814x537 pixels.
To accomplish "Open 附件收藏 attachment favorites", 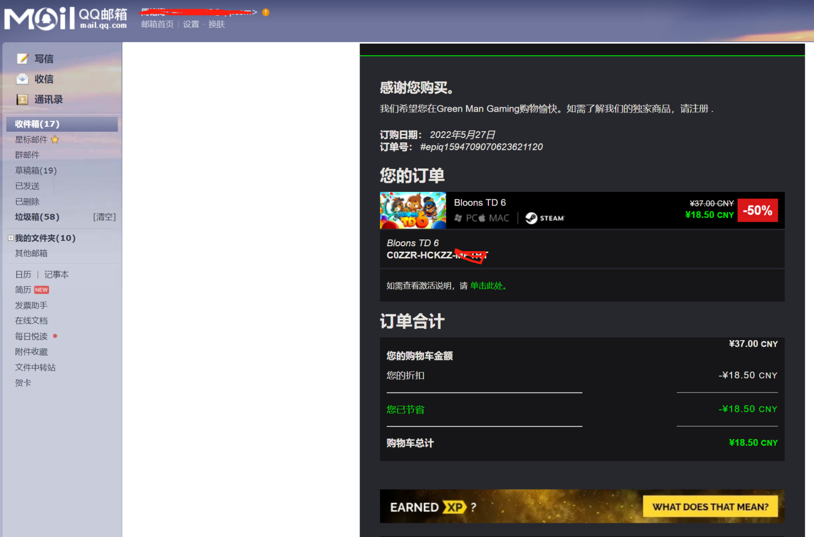I will [31, 352].
